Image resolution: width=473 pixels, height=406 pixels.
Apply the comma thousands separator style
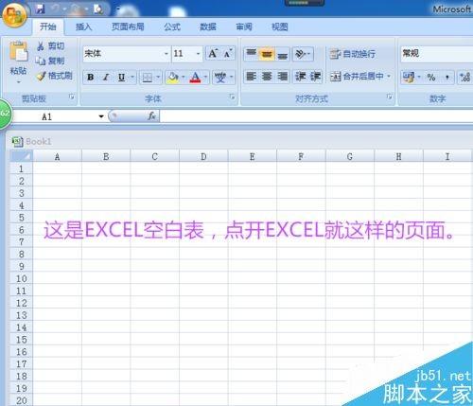[x=447, y=77]
